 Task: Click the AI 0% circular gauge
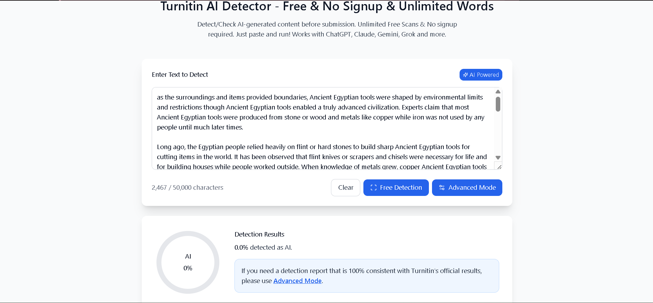point(188,262)
